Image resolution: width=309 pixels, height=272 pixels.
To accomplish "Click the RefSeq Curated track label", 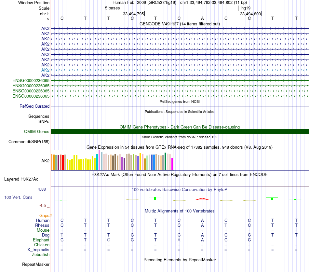I will tap(34, 106).
